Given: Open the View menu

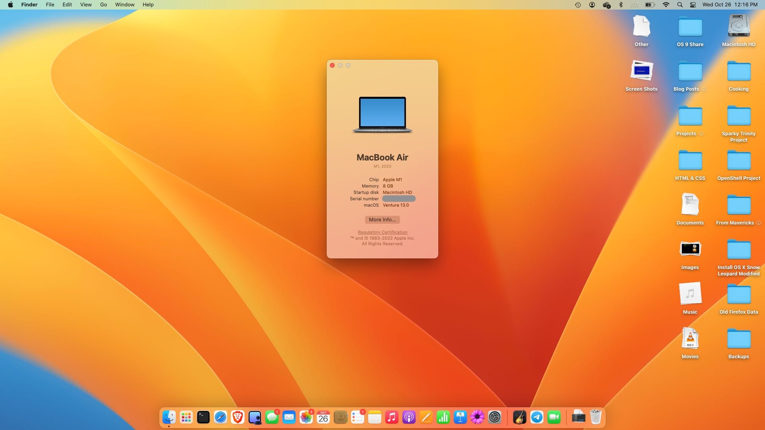Looking at the screenshot, I should click(x=86, y=5).
